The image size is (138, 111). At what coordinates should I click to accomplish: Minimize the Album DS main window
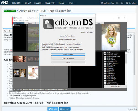click(114, 18)
